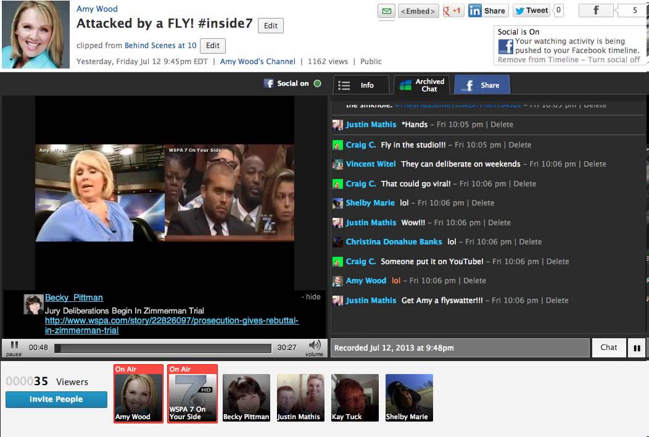Click the Facebook like button at top
The image size is (649, 437).
click(x=595, y=10)
